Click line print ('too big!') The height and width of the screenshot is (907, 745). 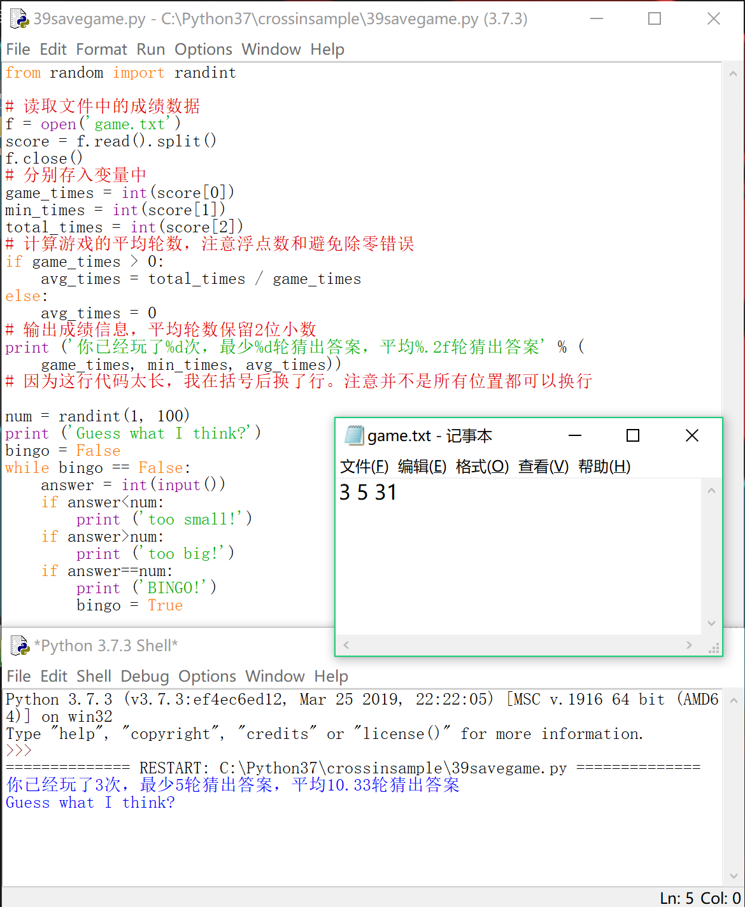point(155,554)
